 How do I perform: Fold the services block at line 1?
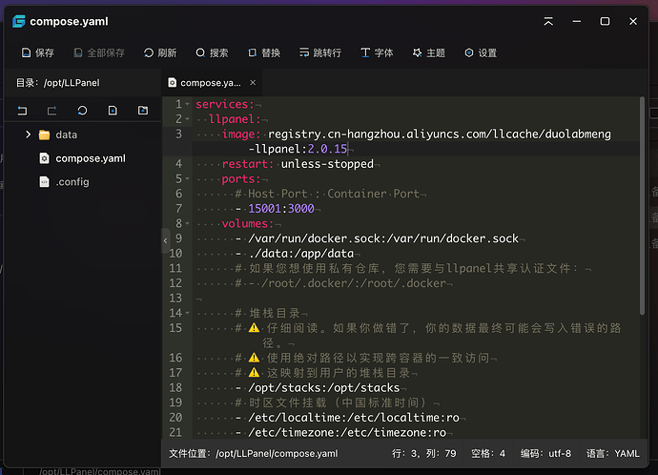coord(188,104)
